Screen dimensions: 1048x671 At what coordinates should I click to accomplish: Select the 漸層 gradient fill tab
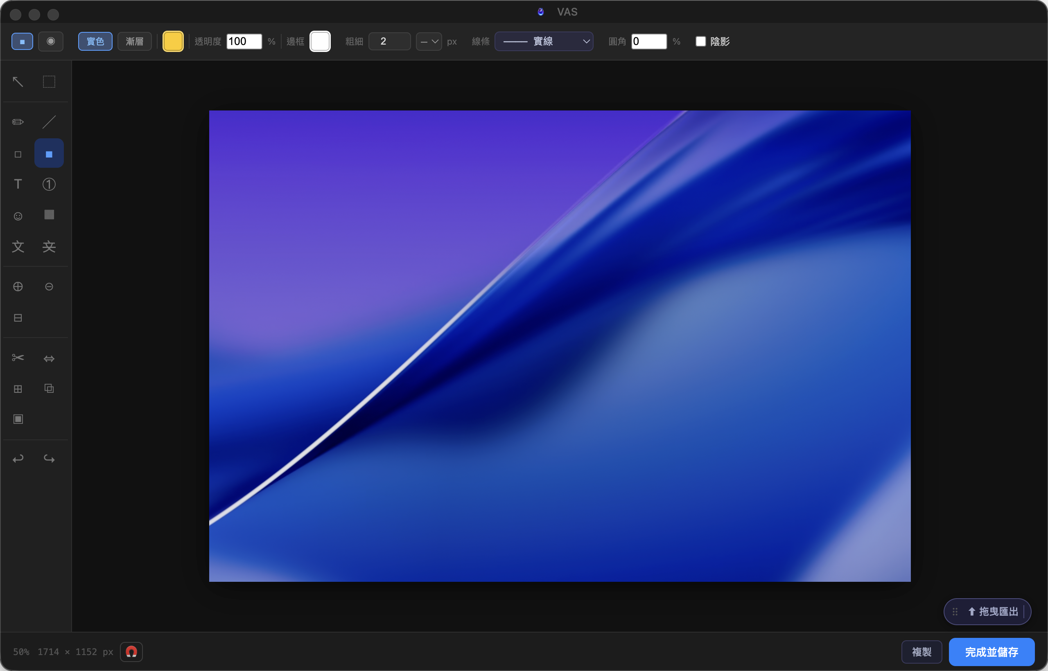coord(134,41)
